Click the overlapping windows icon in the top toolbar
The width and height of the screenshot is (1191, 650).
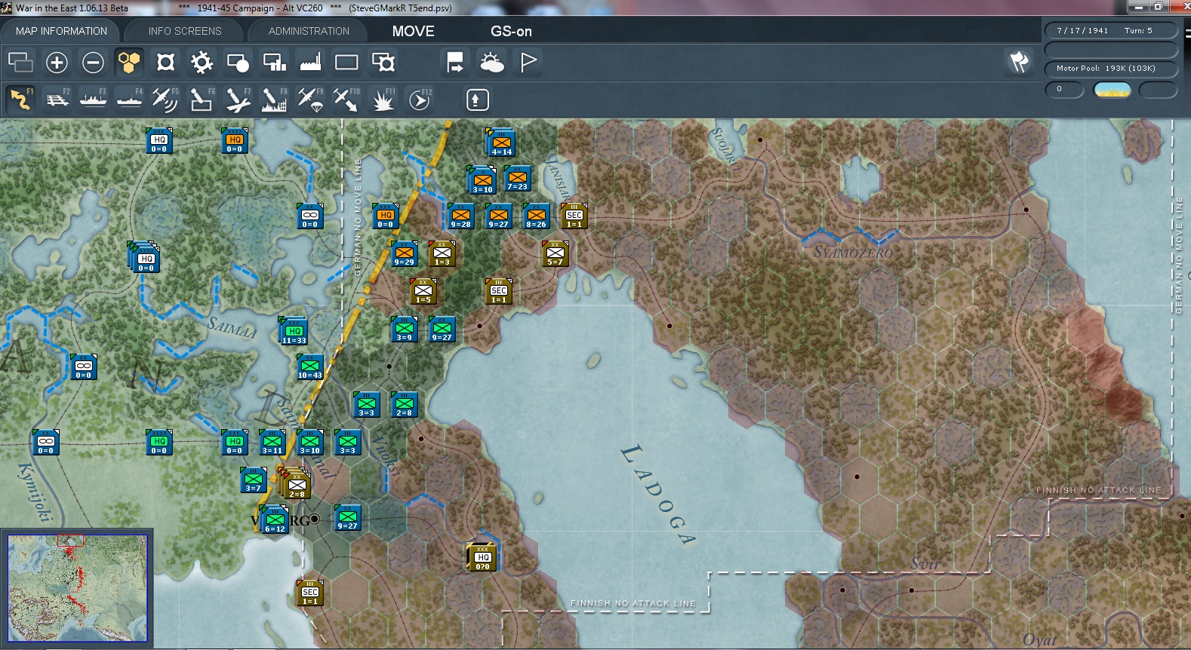pyautogui.click(x=20, y=62)
